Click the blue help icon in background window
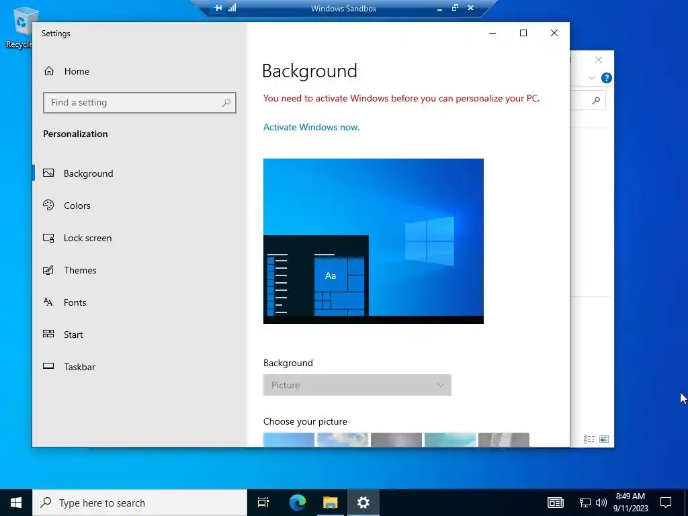 coord(607,78)
